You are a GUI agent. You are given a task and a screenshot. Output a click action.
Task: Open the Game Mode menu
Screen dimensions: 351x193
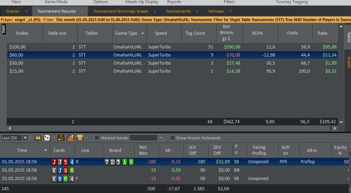click(56, 2)
